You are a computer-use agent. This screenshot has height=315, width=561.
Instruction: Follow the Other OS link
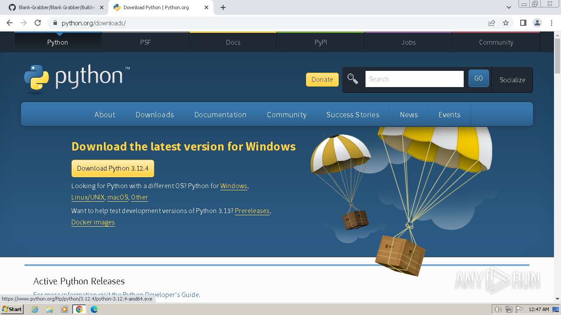pyautogui.click(x=139, y=197)
